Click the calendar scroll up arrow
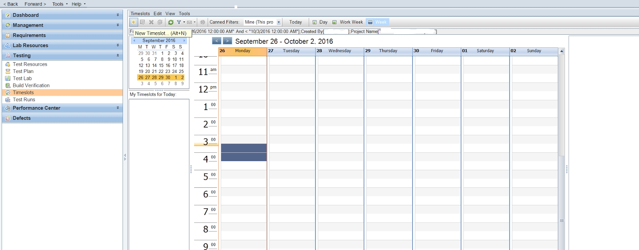Screen dimensions: 639x250 562,51
